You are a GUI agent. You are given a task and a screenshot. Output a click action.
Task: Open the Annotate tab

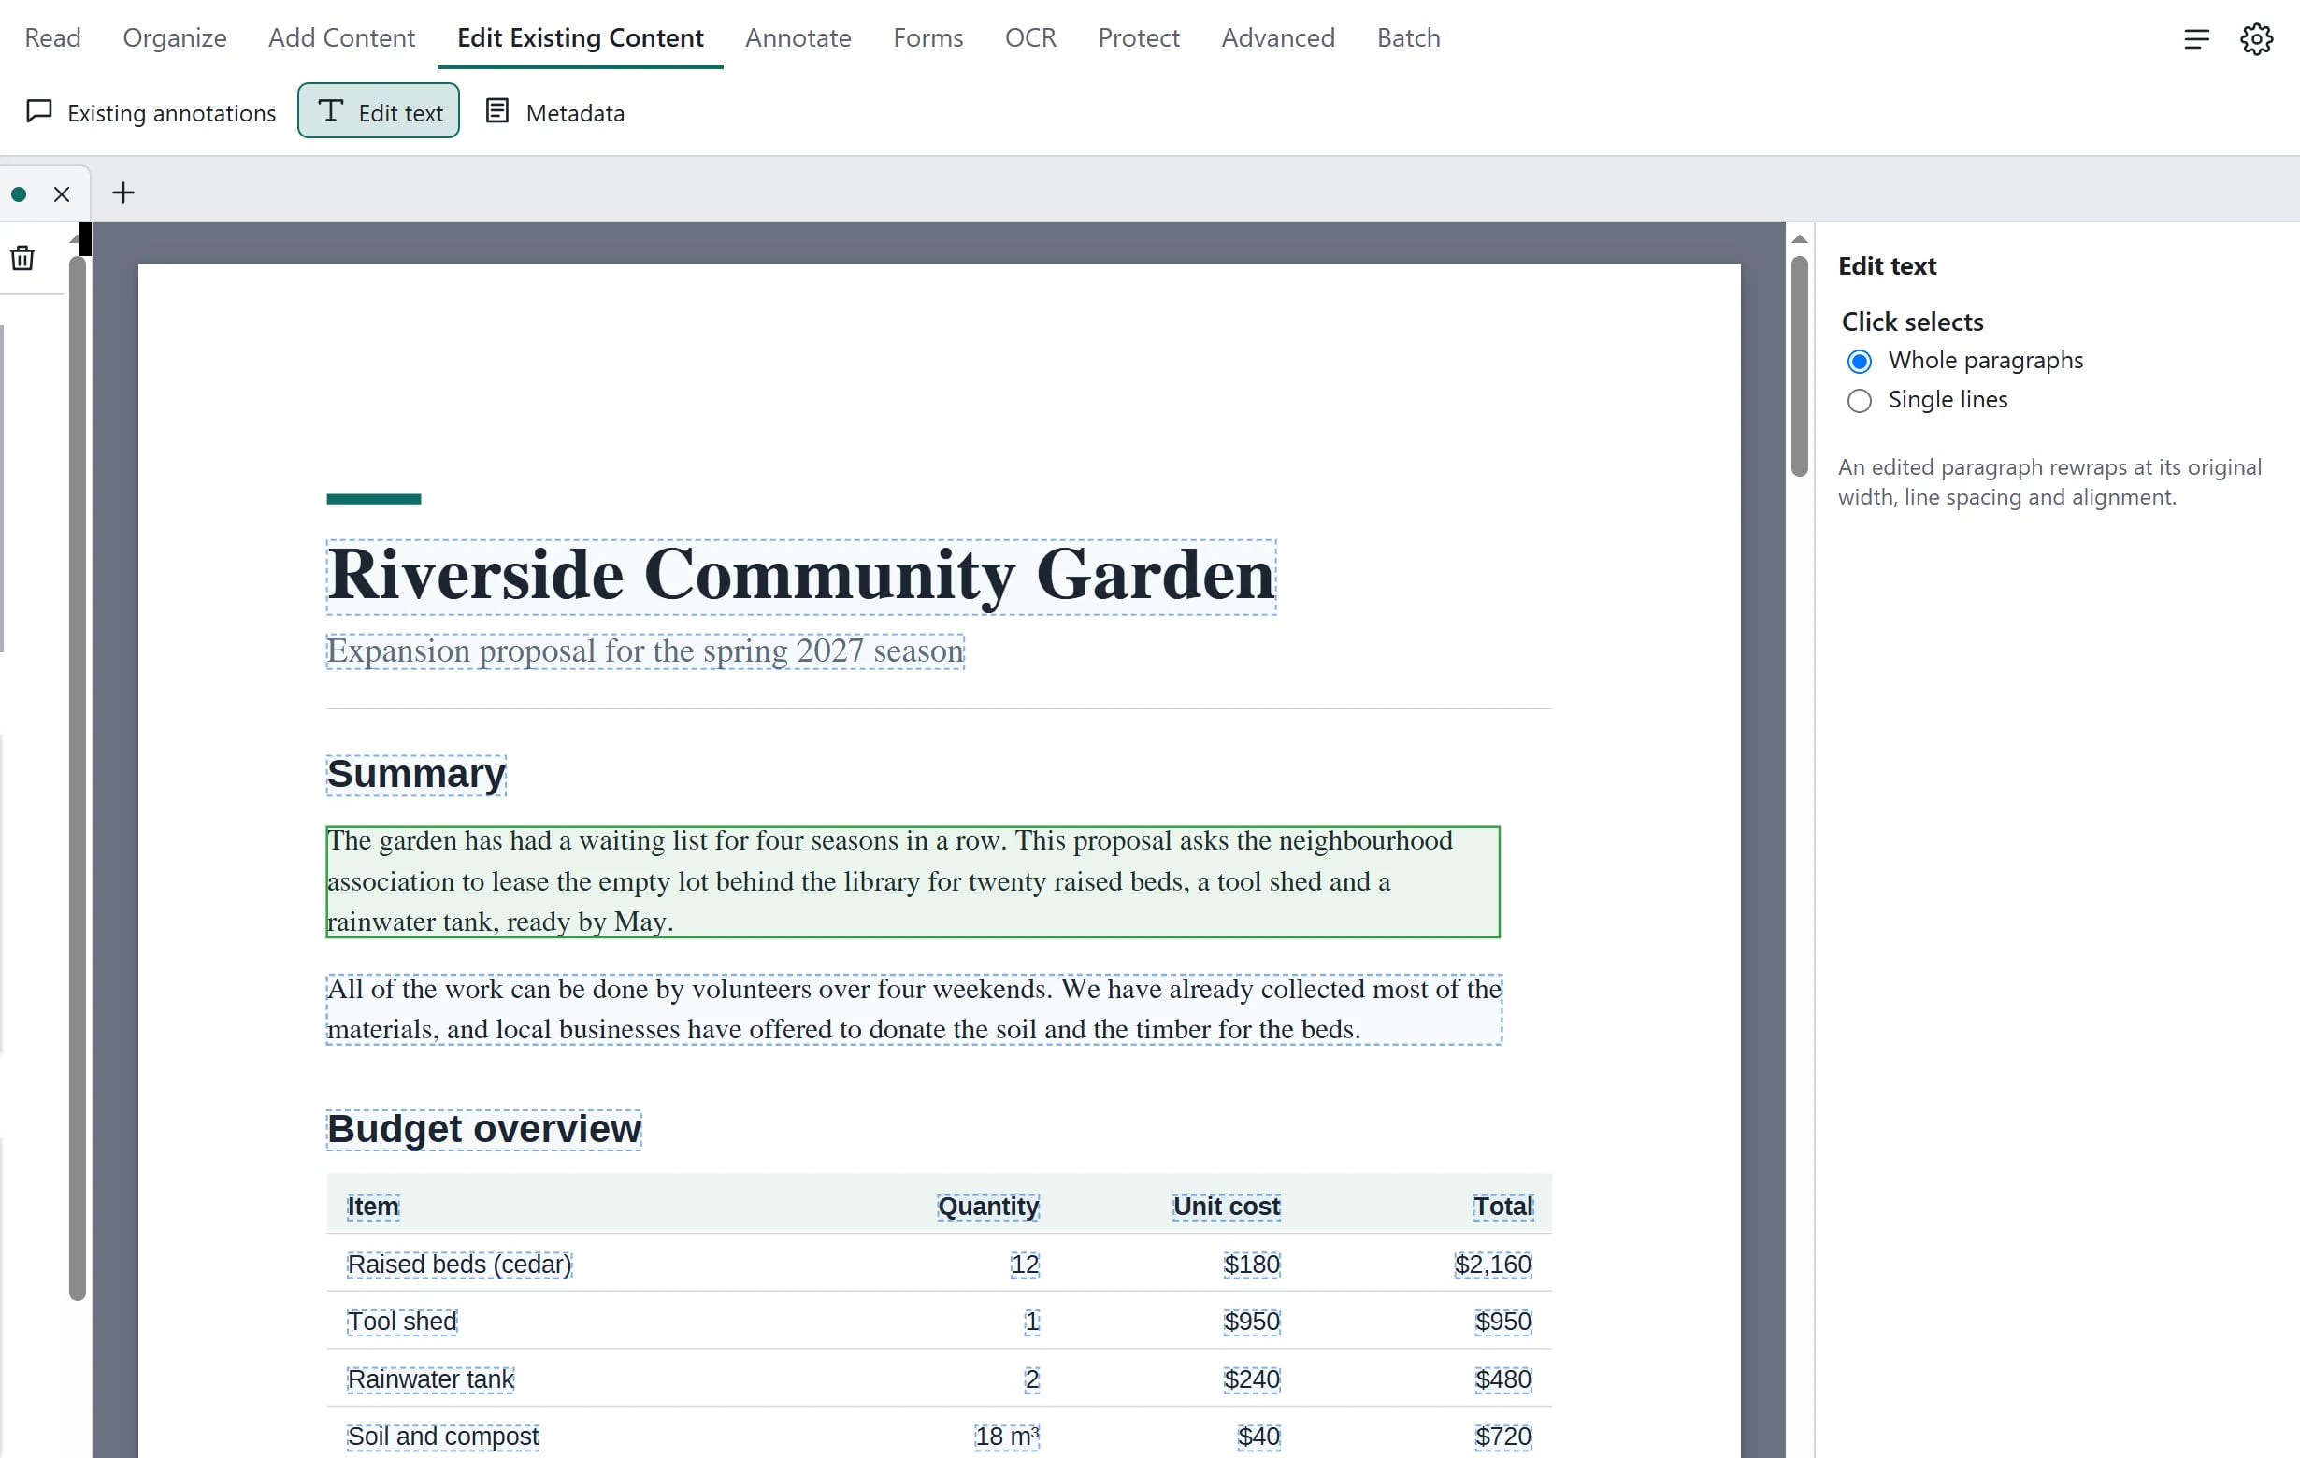pyautogui.click(x=798, y=38)
